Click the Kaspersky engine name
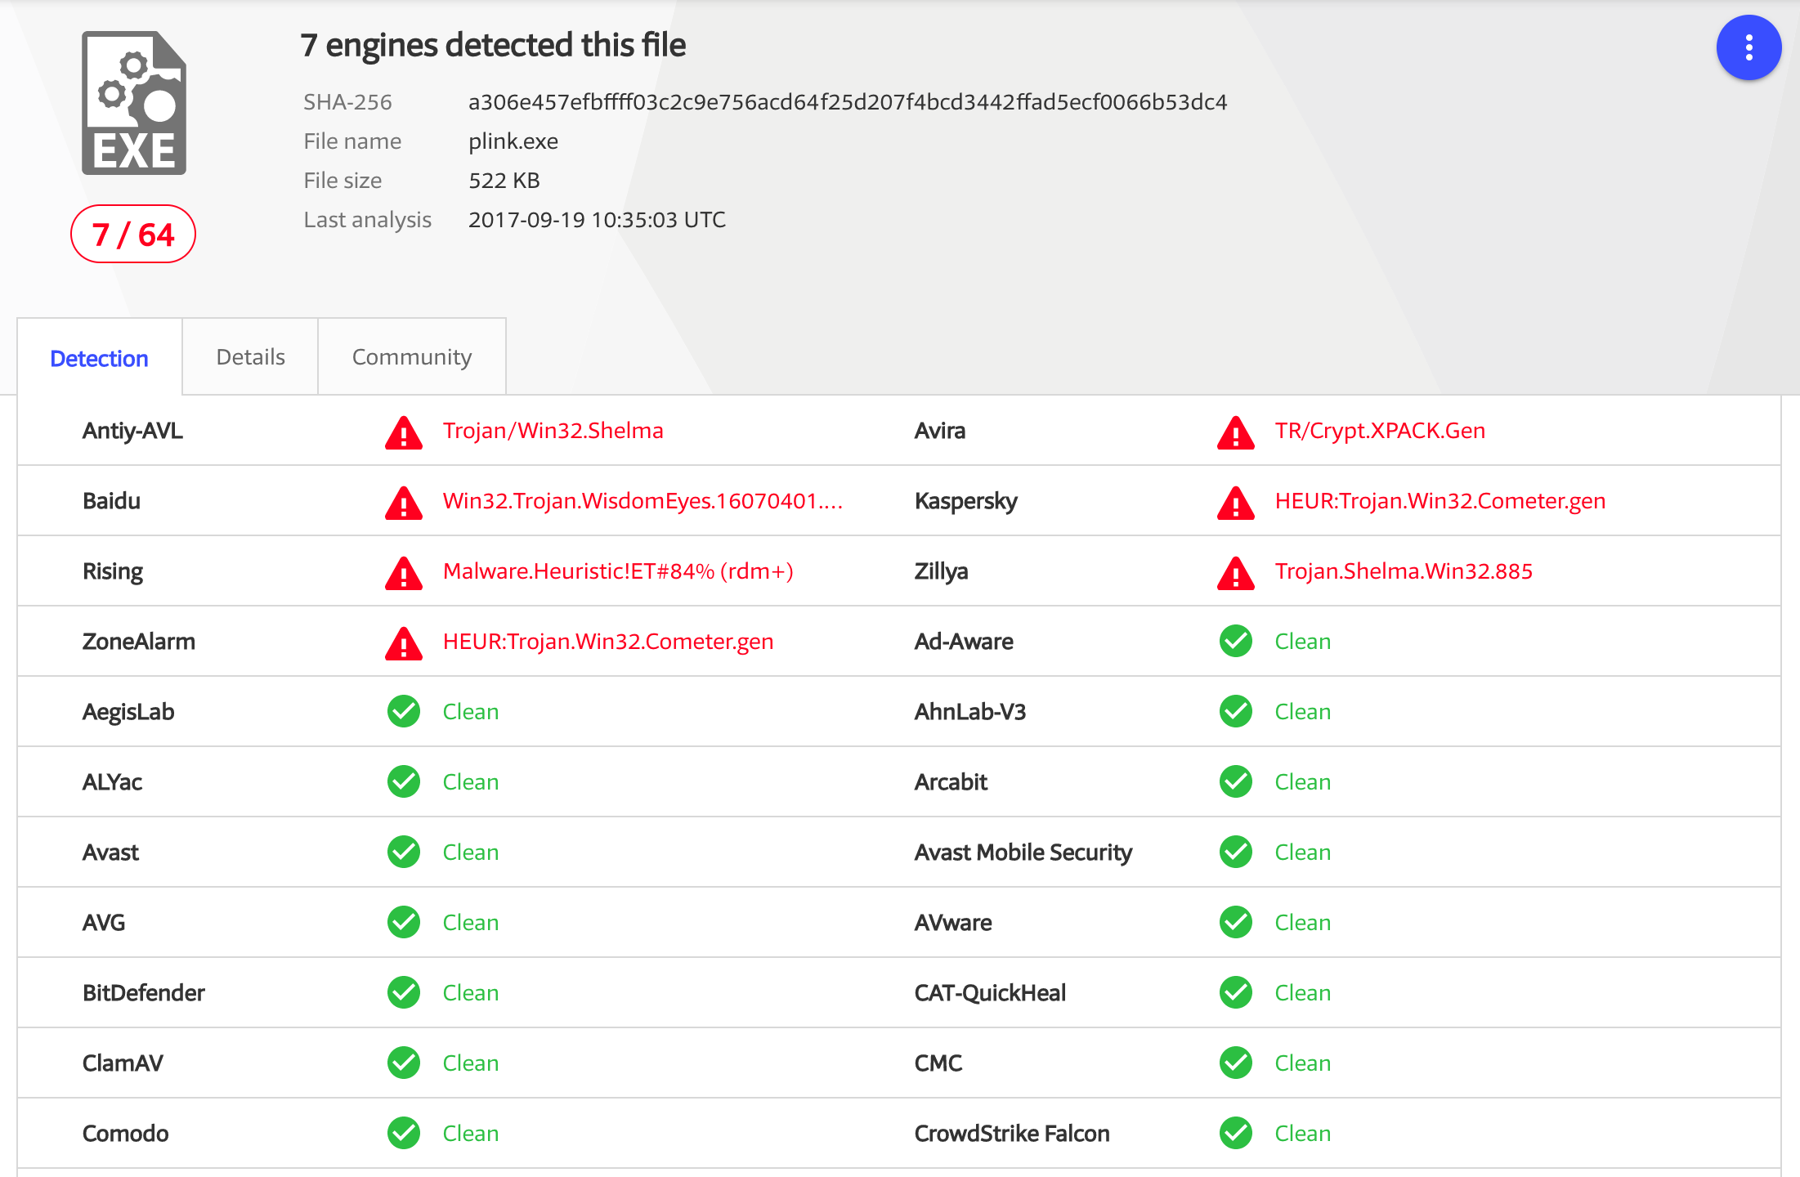 [966, 501]
